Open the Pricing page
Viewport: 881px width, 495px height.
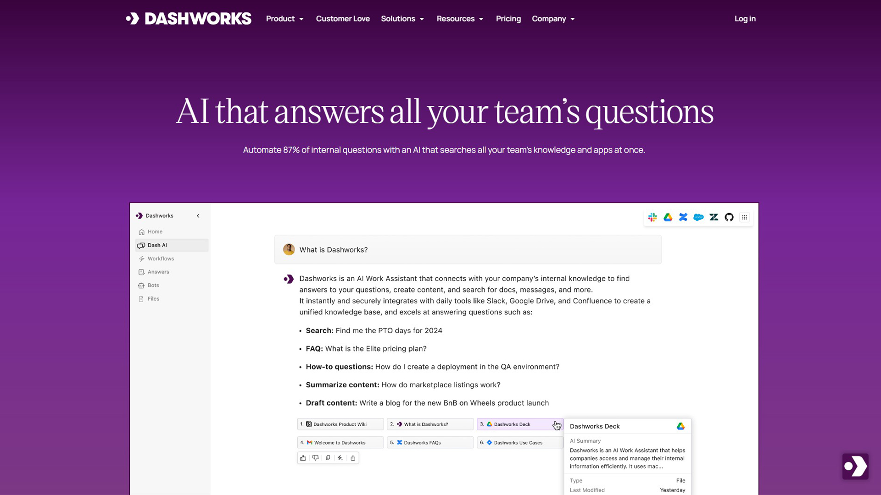point(508,19)
